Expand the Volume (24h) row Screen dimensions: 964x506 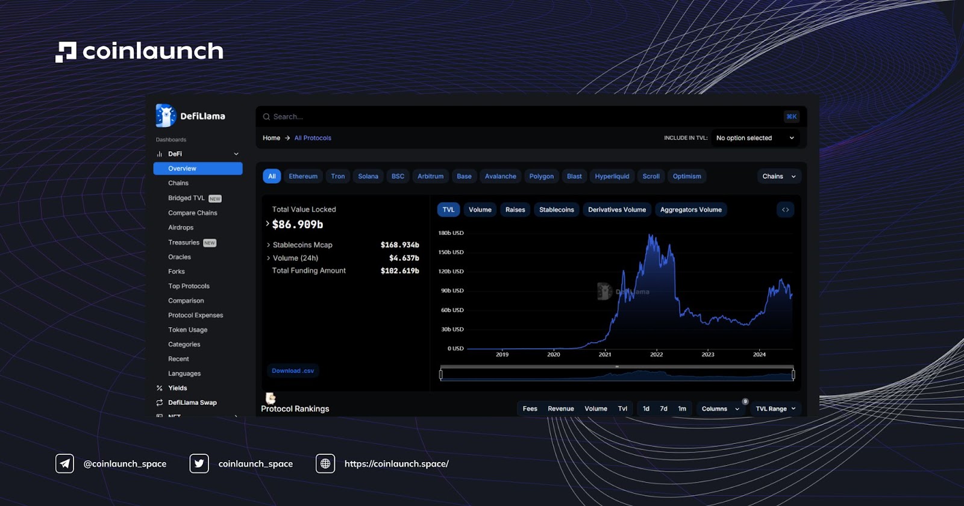coord(268,258)
